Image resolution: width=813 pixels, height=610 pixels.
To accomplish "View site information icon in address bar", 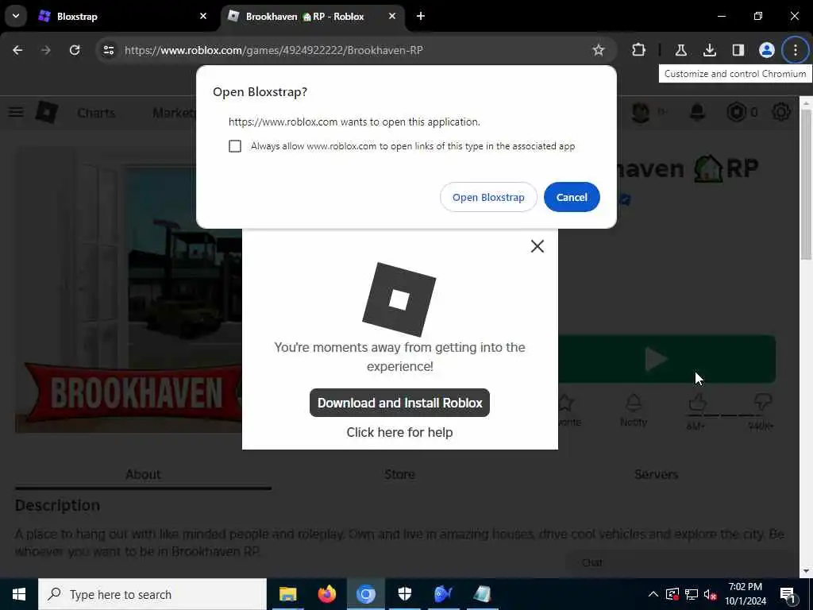I will click(x=108, y=50).
